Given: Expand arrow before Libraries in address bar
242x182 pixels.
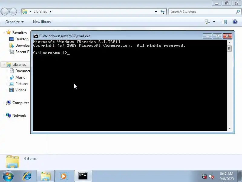Looking at the screenshot, I should 30,12.
